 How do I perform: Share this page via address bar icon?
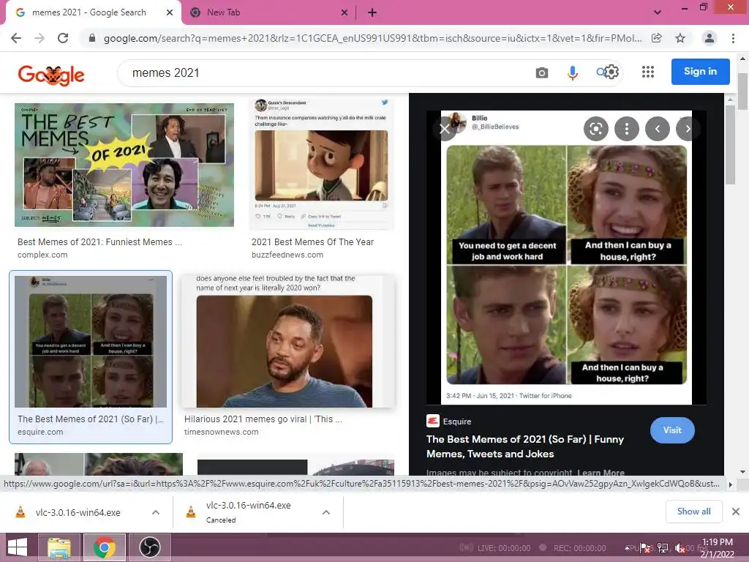tap(657, 38)
